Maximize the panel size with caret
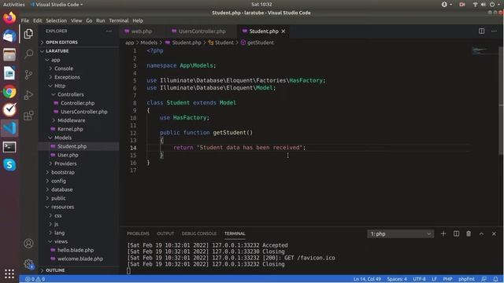 tap(481, 234)
